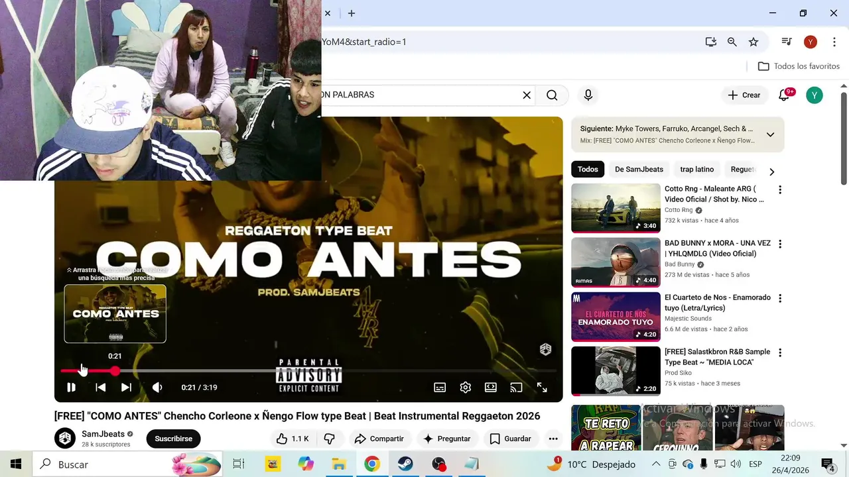Open BAD BUNNY x MORA video title
This screenshot has height=477, width=849.
coord(718,248)
